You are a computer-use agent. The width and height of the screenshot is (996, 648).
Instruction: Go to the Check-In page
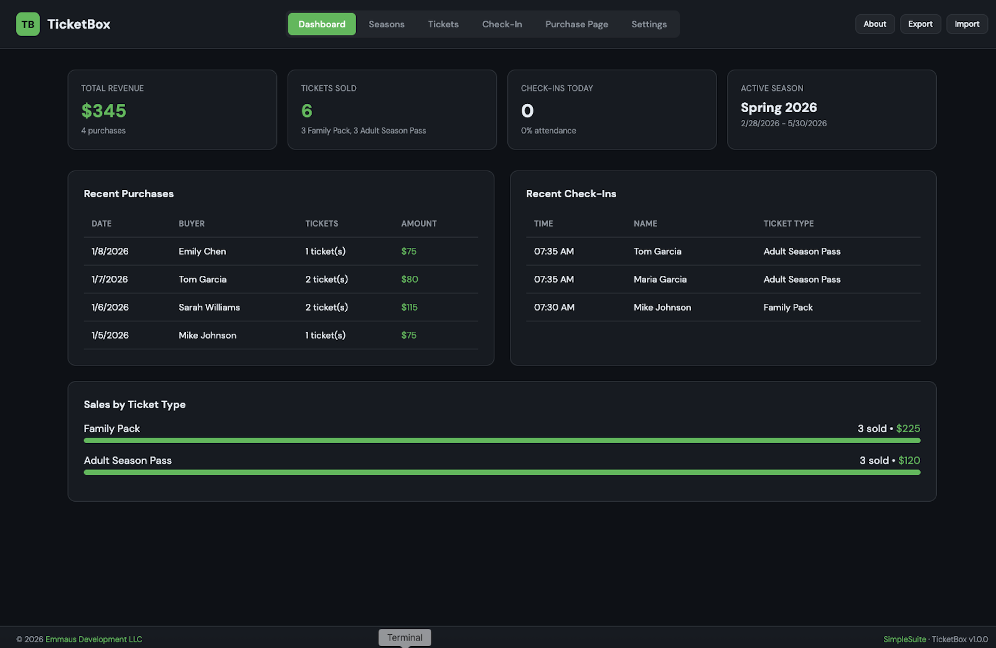coord(502,24)
